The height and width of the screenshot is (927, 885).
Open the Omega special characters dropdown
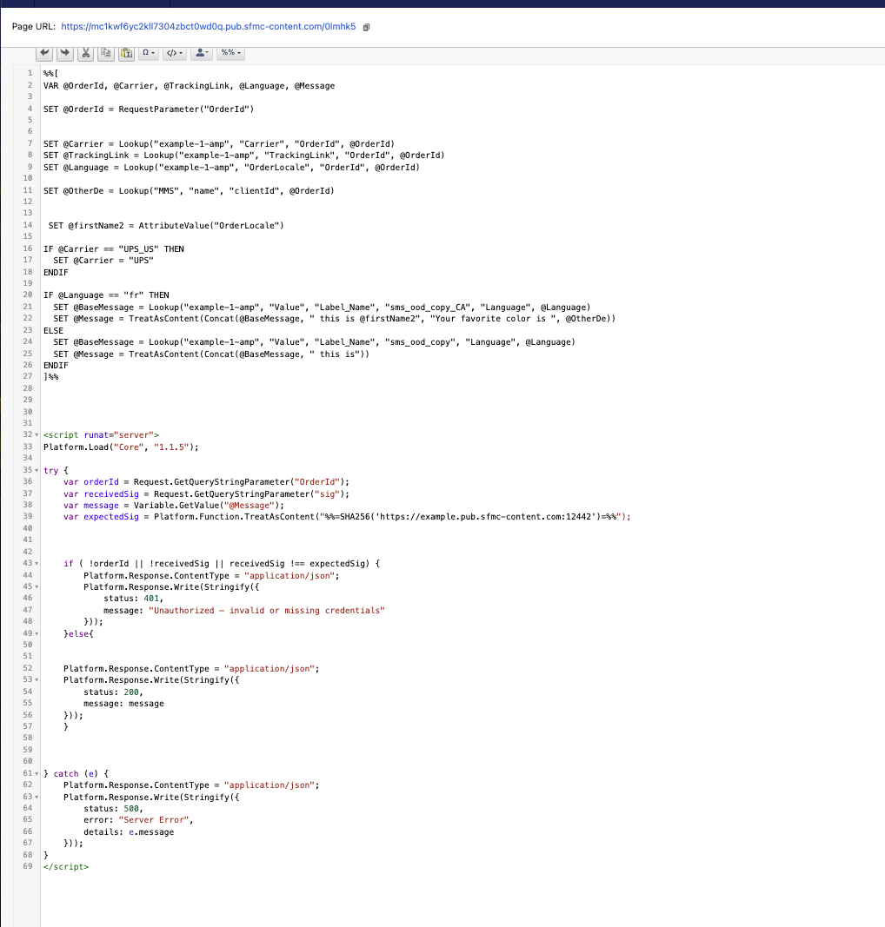pos(149,53)
